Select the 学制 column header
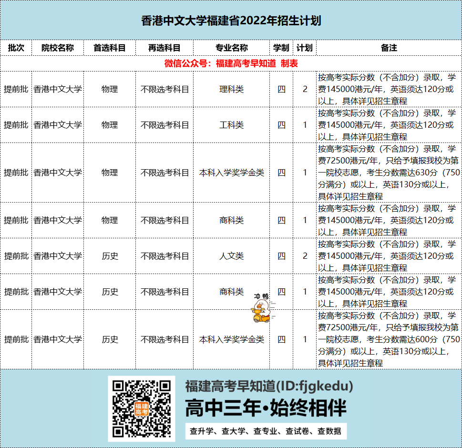Viewport: 462px width, 448px height. tap(281, 48)
